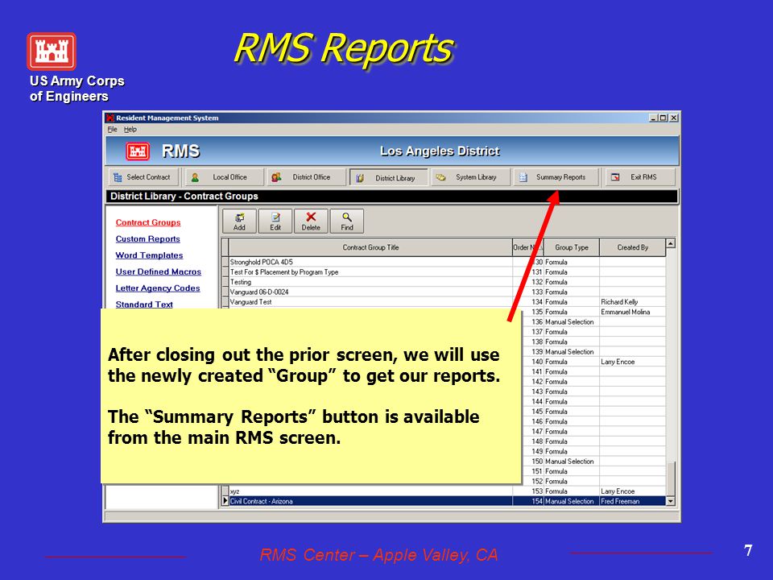Open the Word Templates link
The height and width of the screenshot is (580, 773).
150,255
